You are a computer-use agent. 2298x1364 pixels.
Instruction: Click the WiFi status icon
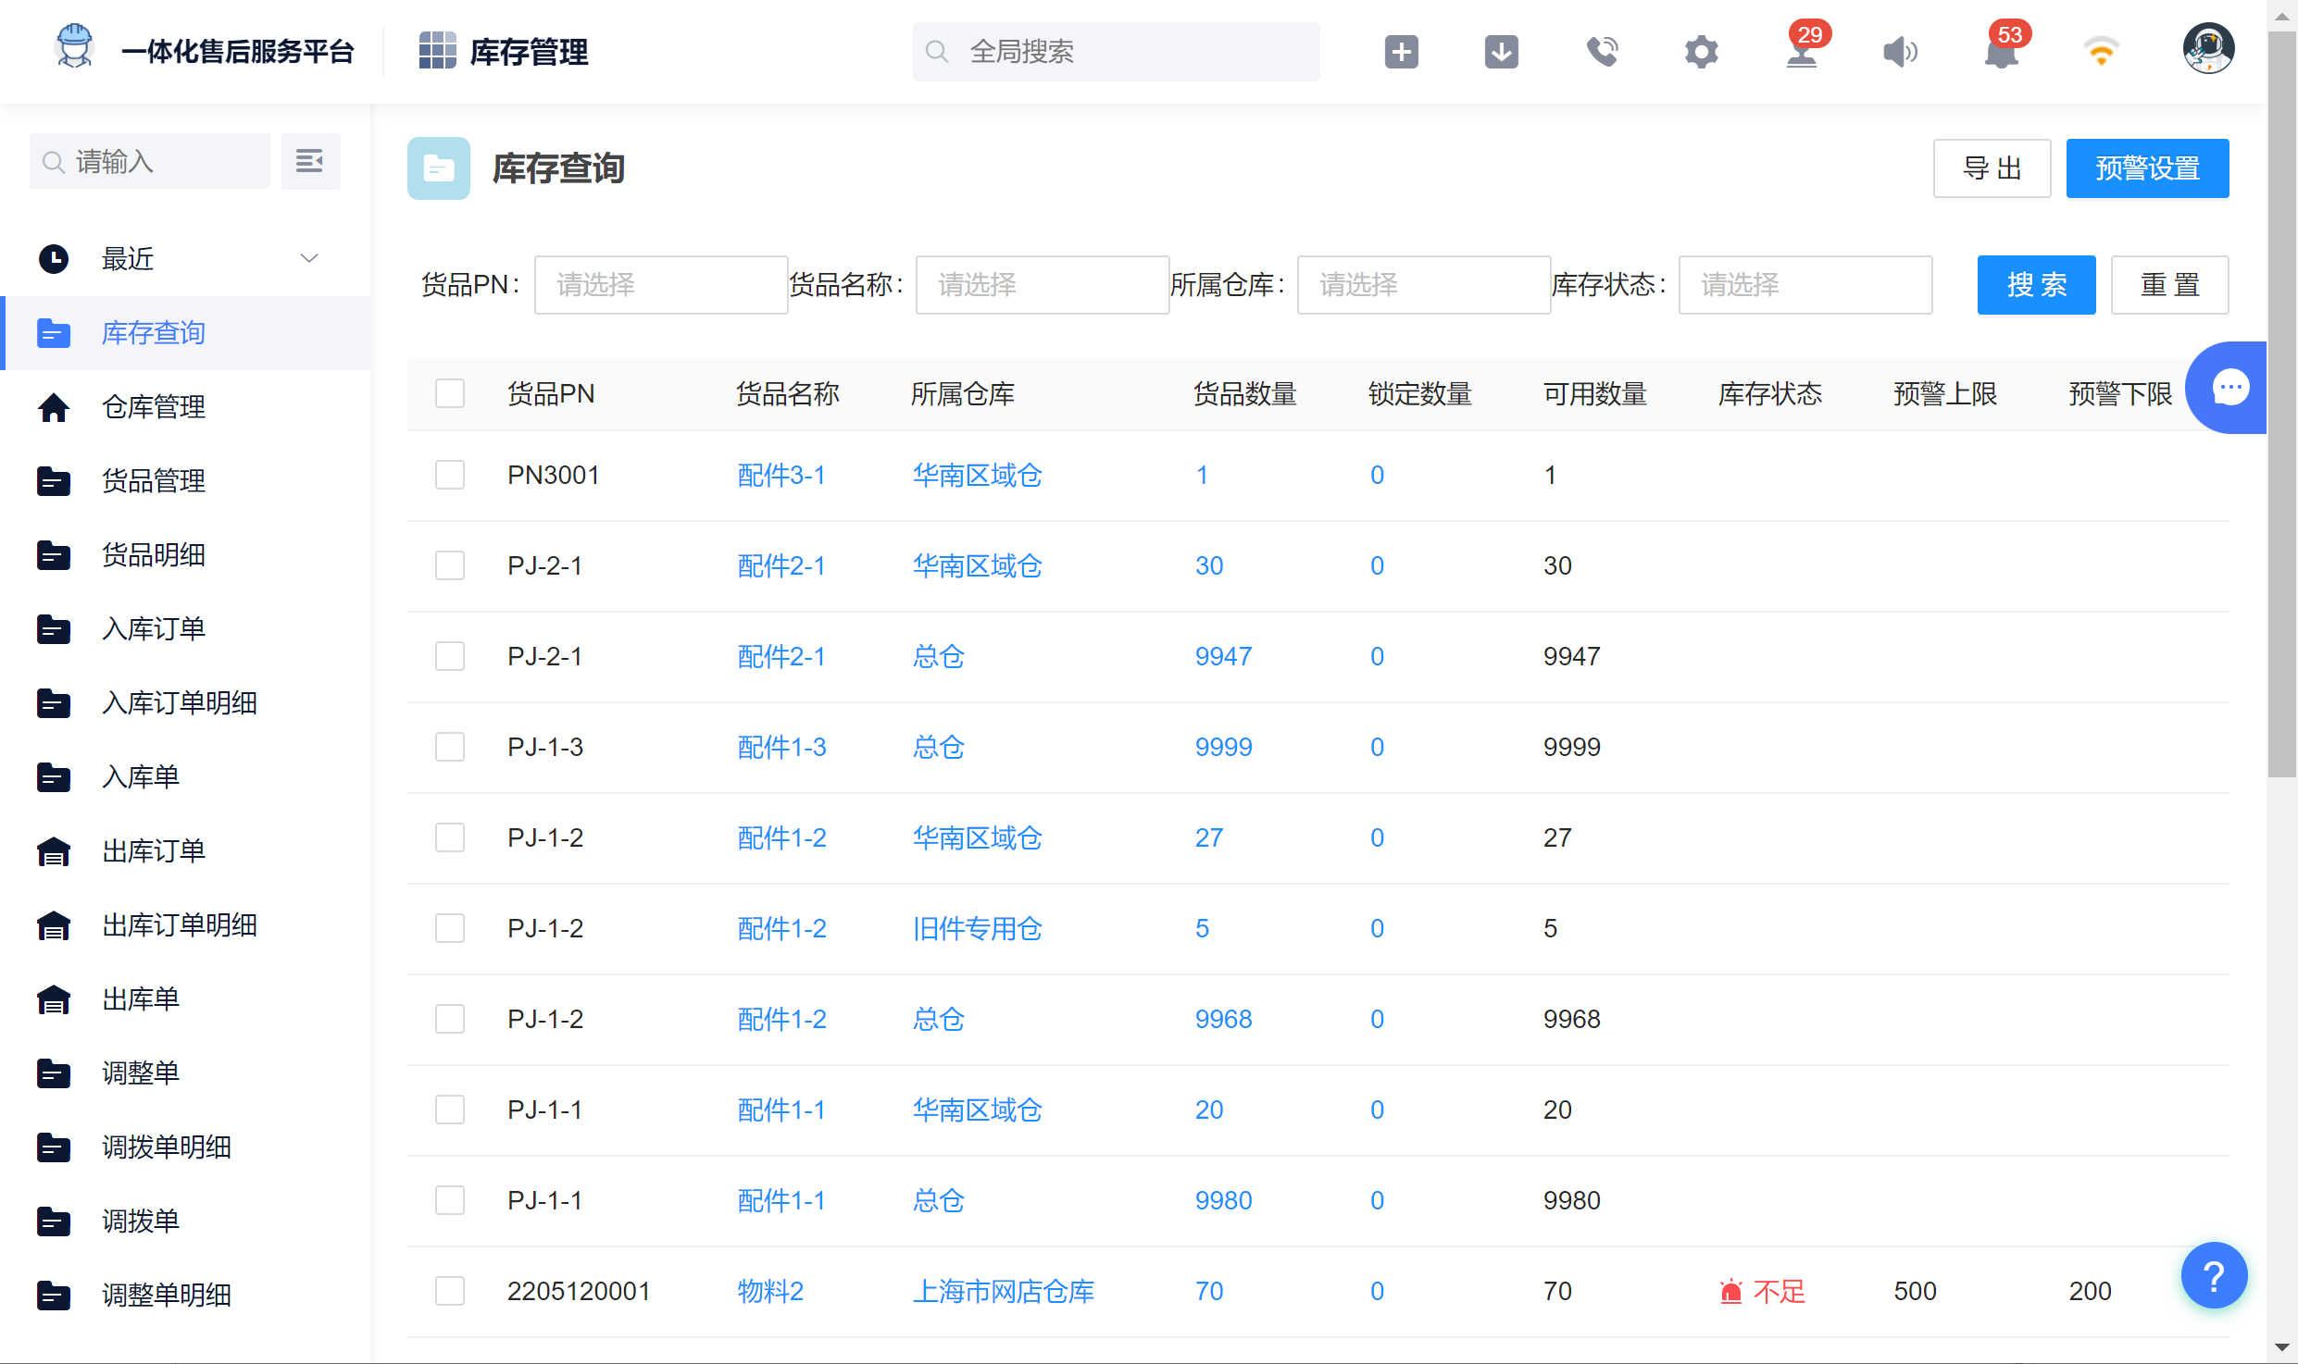click(x=2101, y=51)
